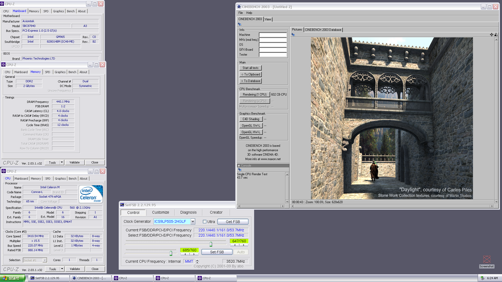Screen dimensions: 502x282
Task: Select the move/pan picture icon in CINEBENCH
Action: click(x=492, y=35)
